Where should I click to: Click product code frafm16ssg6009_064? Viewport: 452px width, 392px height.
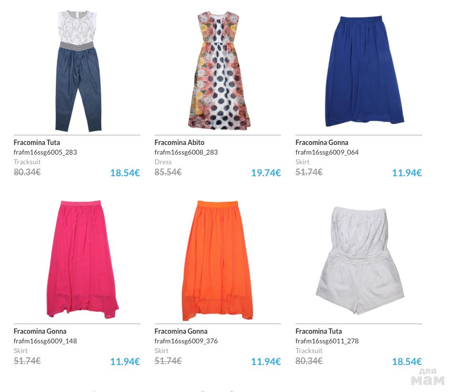[x=327, y=152]
